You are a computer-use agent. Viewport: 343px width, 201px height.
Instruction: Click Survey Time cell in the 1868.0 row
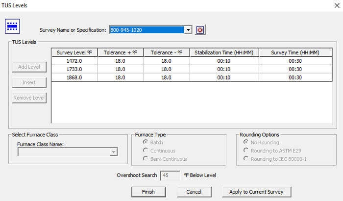pyautogui.click(x=295, y=77)
